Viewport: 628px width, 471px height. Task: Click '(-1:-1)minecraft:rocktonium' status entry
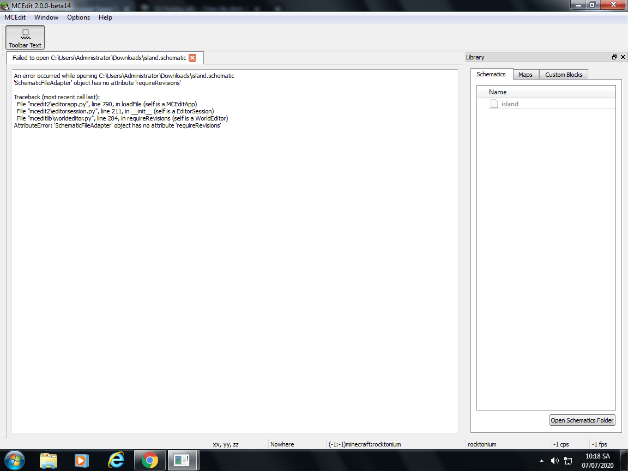pos(365,444)
